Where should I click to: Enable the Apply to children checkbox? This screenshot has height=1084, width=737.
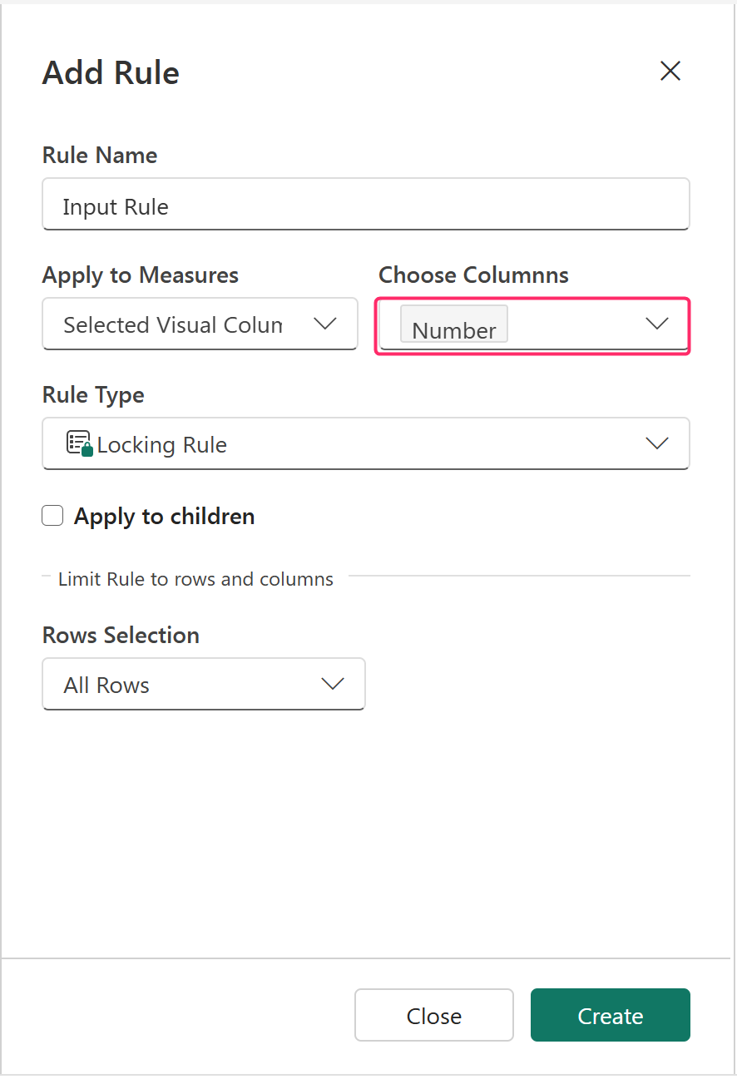(x=53, y=517)
